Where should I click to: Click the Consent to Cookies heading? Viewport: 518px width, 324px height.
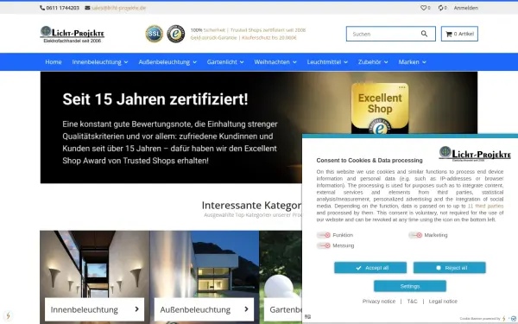370,161
